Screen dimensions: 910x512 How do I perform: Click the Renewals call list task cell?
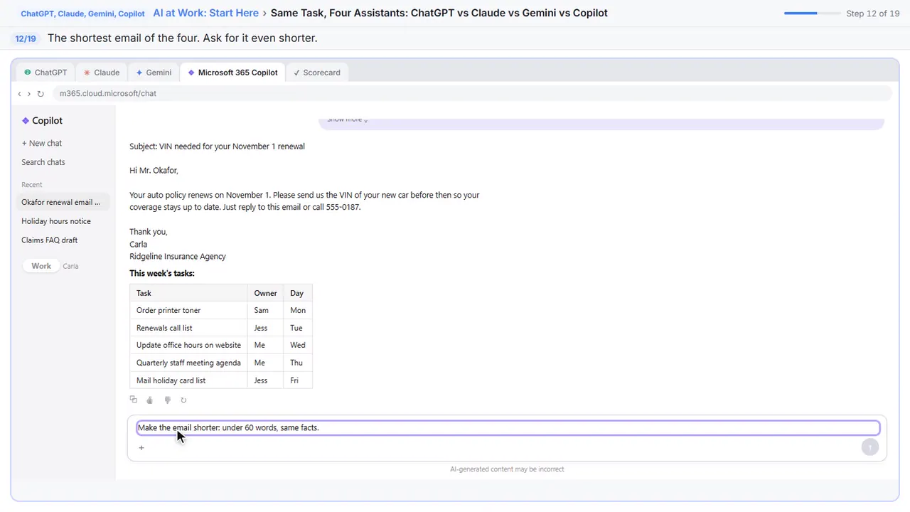tap(188, 328)
